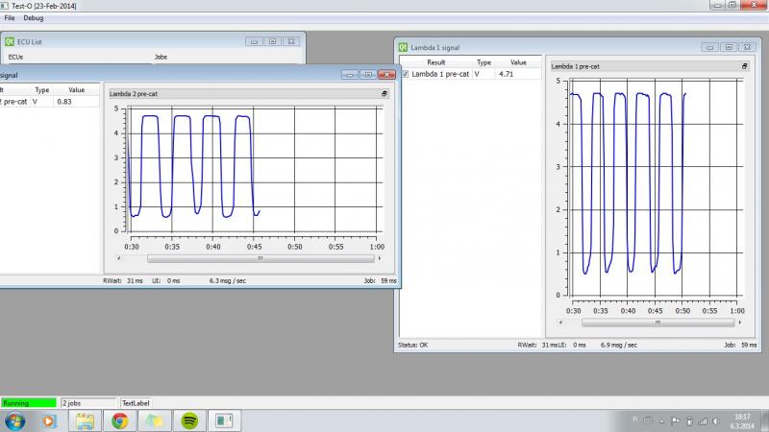
Task: Undock the Lambda 1 pre-cat graph panel
Action: point(745,65)
